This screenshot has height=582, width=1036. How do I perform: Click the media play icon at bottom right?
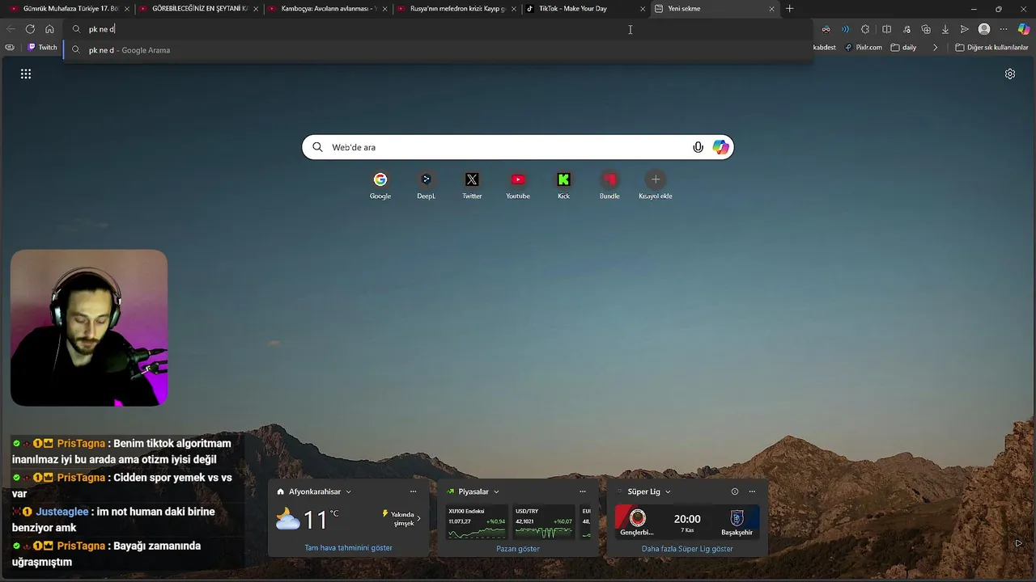pyautogui.click(x=1018, y=543)
